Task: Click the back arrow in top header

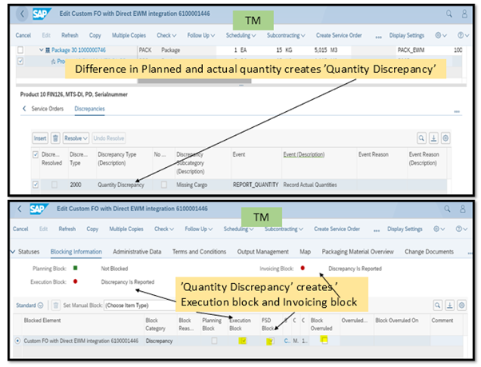Action: tap(21, 14)
